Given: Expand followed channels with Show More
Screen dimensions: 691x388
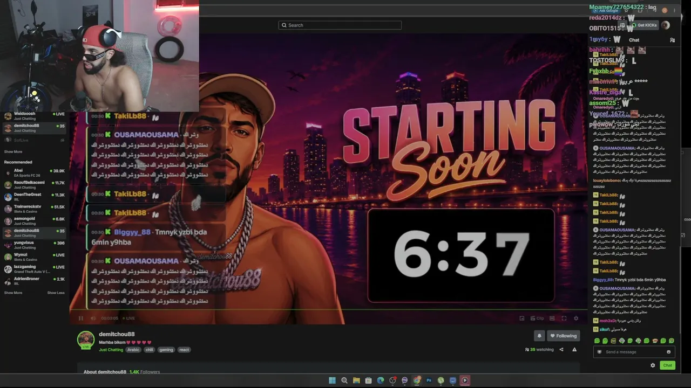Looking at the screenshot, I should pos(13,152).
